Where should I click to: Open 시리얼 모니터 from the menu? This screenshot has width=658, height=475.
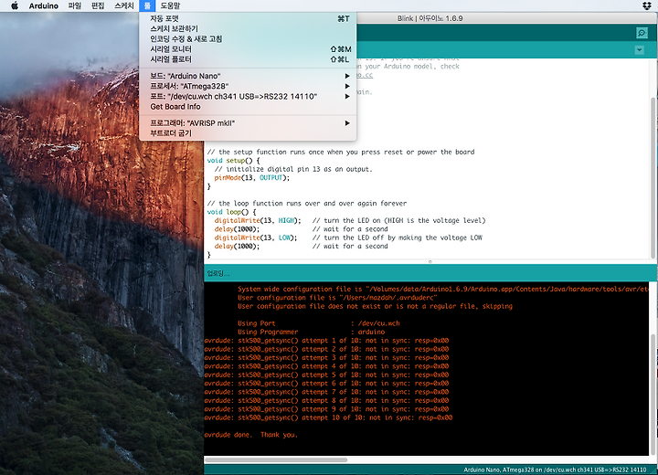(x=248, y=49)
